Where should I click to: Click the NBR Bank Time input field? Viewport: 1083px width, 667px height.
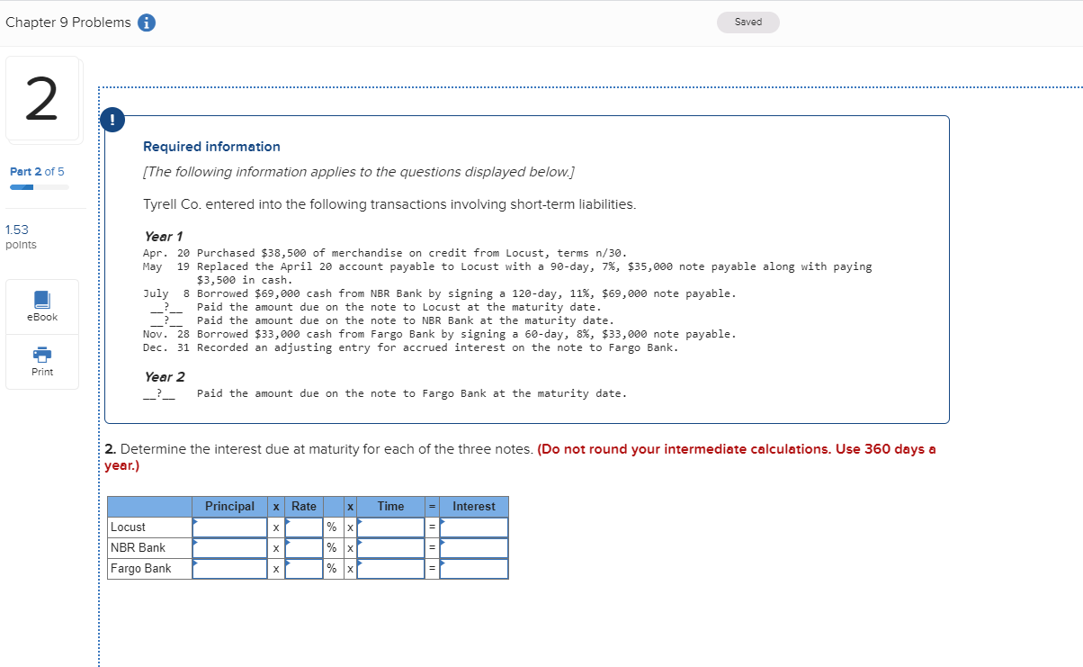(x=390, y=548)
